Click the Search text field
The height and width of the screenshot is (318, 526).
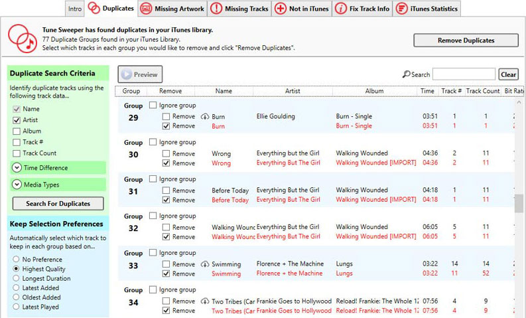pyautogui.click(x=464, y=74)
